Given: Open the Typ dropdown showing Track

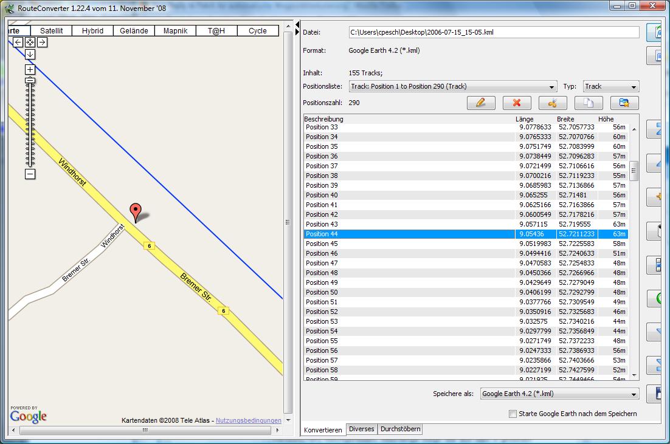Looking at the screenshot, I should point(610,87).
